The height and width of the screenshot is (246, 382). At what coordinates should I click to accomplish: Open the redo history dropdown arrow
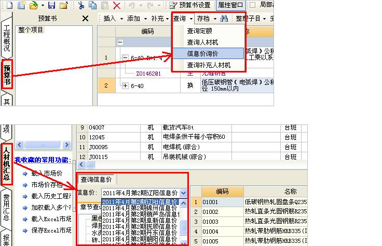click(159, 5)
